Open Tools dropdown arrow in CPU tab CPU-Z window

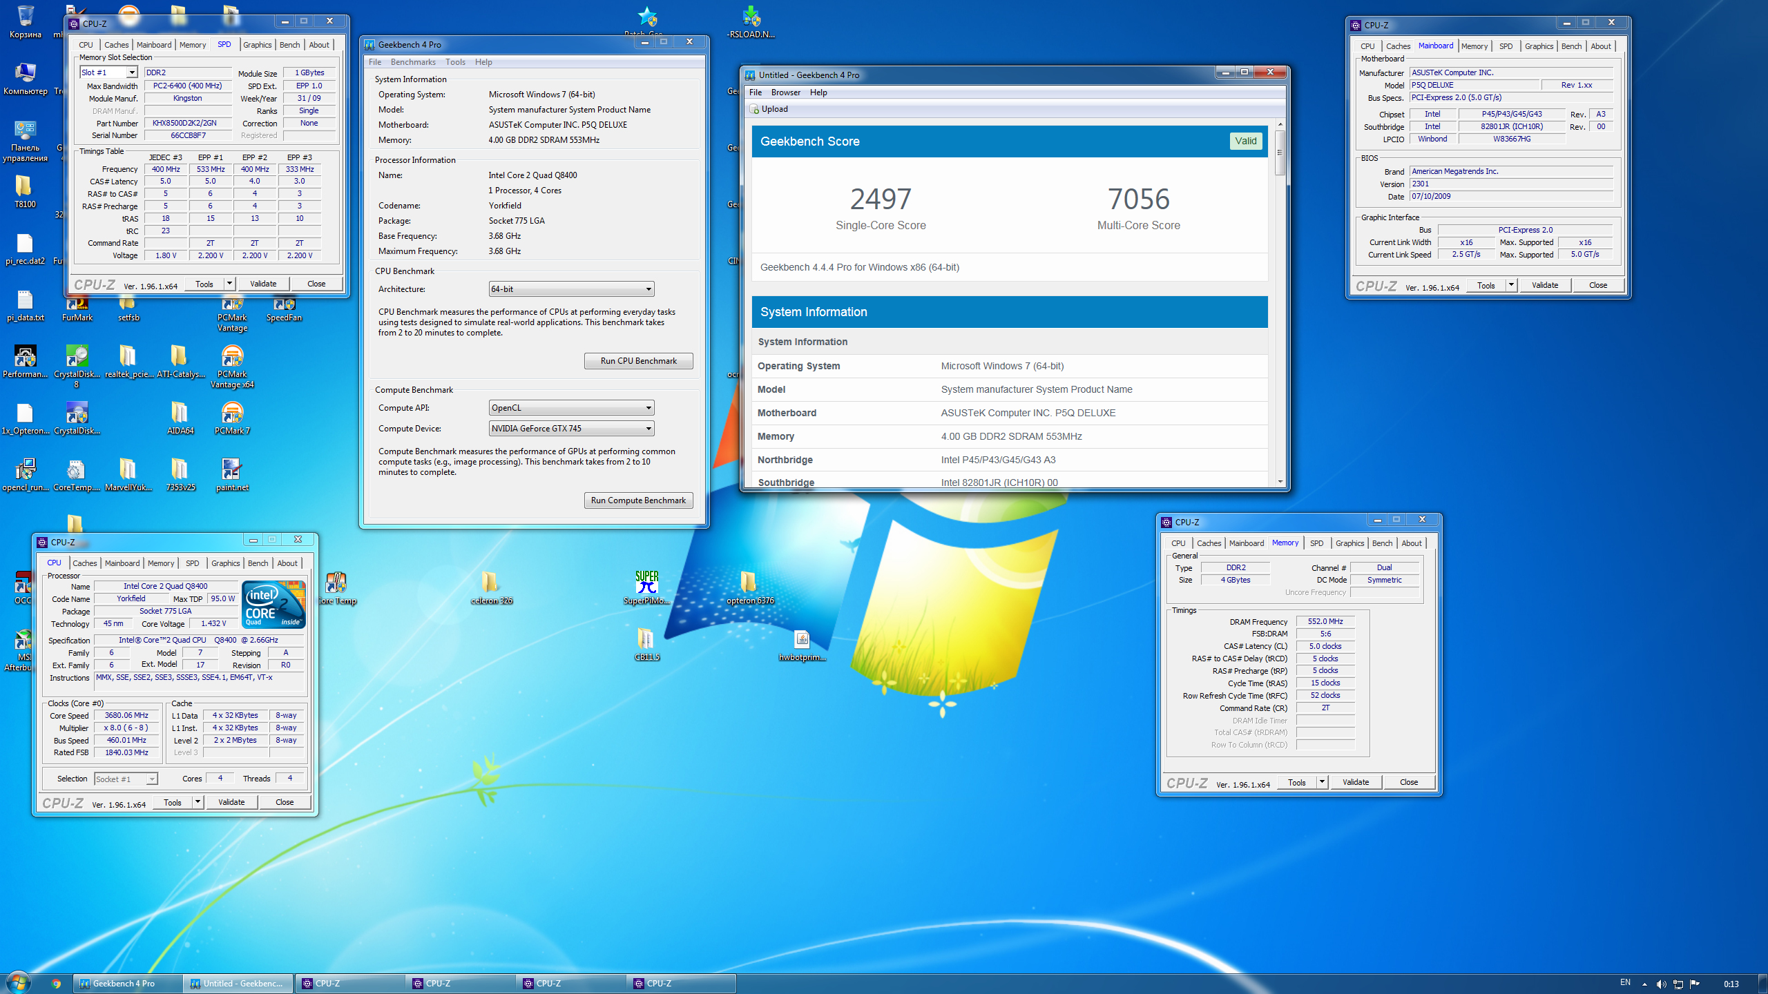click(x=198, y=802)
